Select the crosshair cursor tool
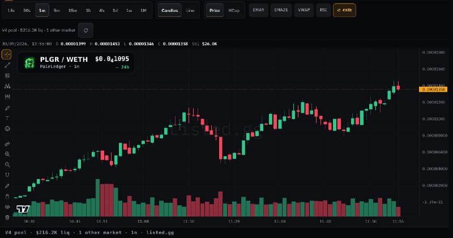This screenshot has height=238, width=453. [7, 54]
